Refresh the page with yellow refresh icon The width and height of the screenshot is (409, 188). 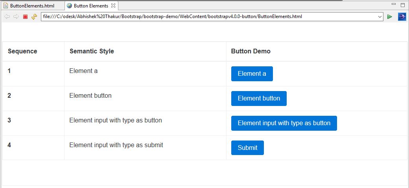34,16
